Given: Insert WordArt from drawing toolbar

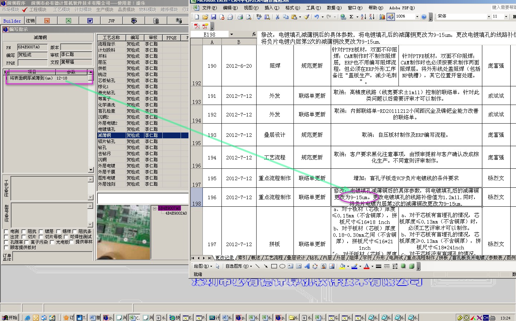Looking at the screenshot, I should (307, 266).
